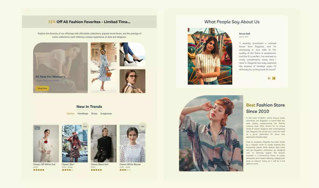
Task: Click star rating under Classic White Blouse
Action: [125, 170]
